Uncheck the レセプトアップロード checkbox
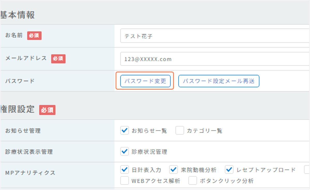 (x=229, y=170)
